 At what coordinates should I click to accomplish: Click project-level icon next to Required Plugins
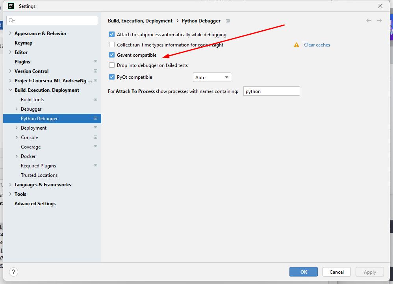point(95,165)
